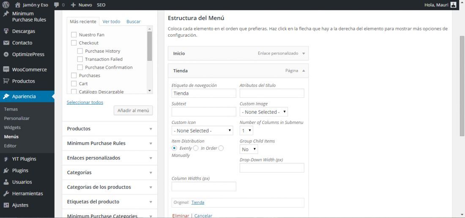Switch to the Buscar tab

tap(134, 22)
